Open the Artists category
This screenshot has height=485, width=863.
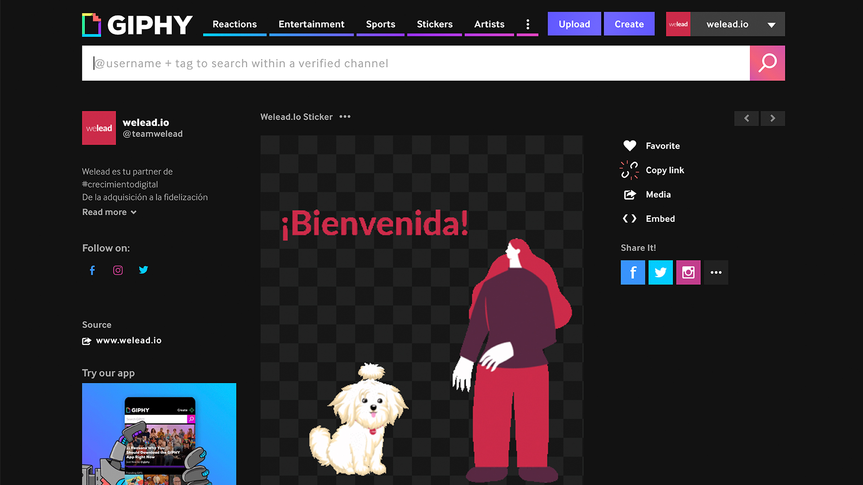[489, 24]
